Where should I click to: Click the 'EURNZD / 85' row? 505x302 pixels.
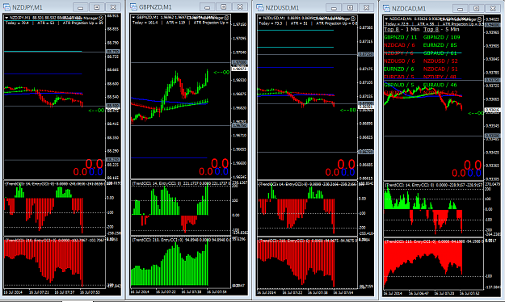coord(440,45)
